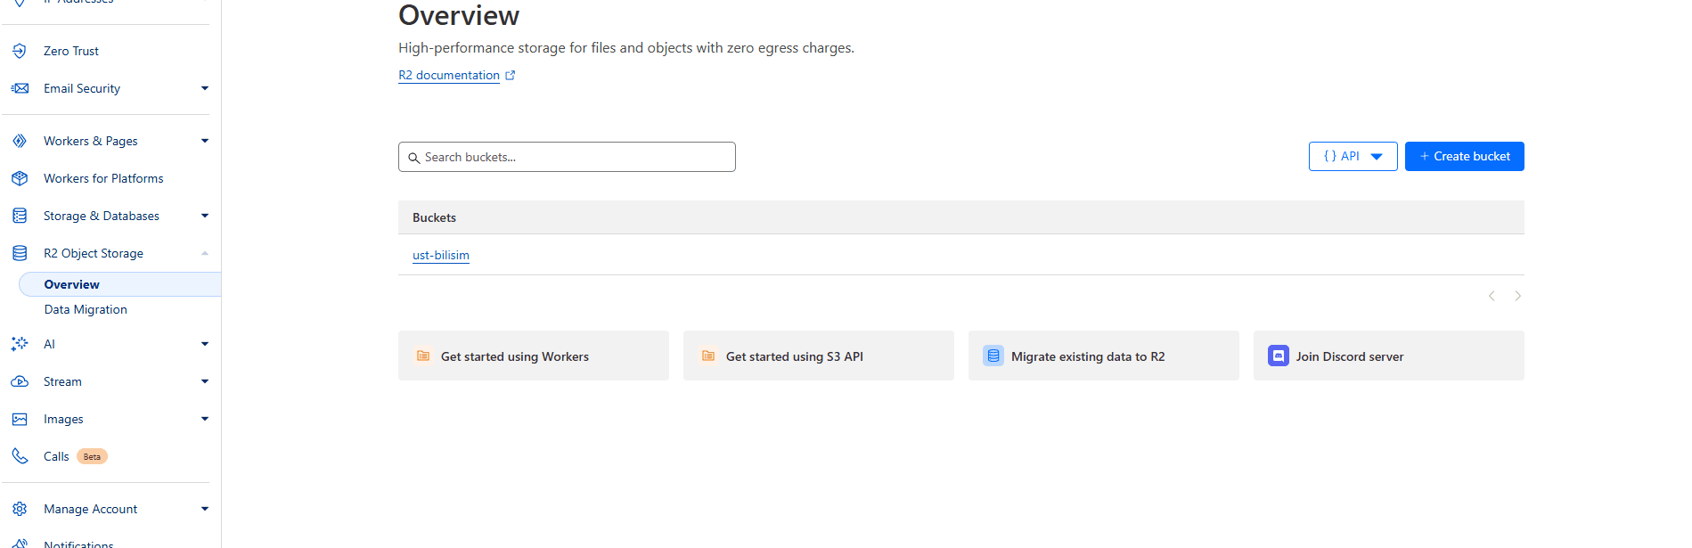The image size is (1692, 548).
Task: Open the ust-bilisim bucket link
Action: pos(441,255)
